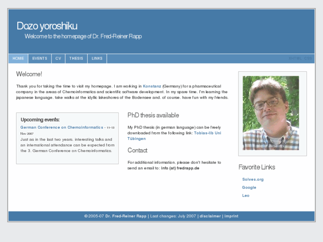Open the Google favorite link
The height and width of the screenshot is (242, 323).
[249, 187]
